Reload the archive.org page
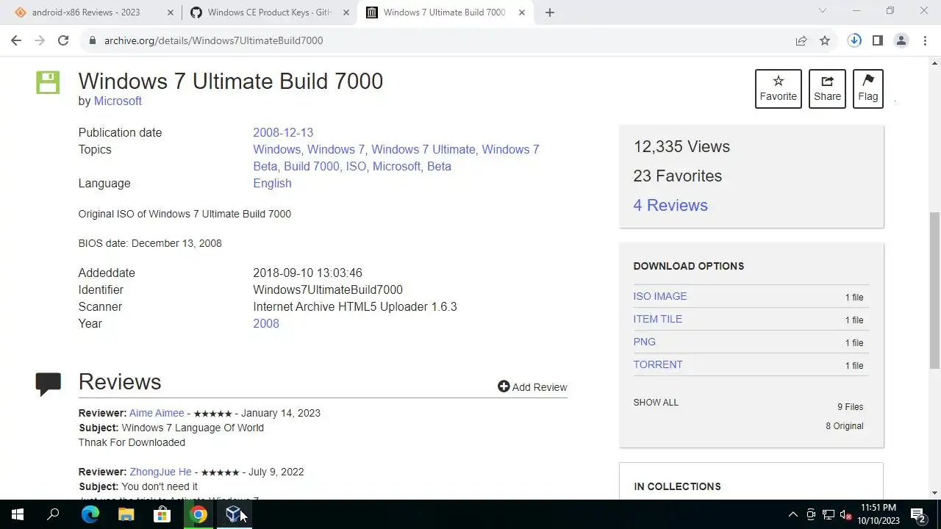 pyautogui.click(x=63, y=40)
